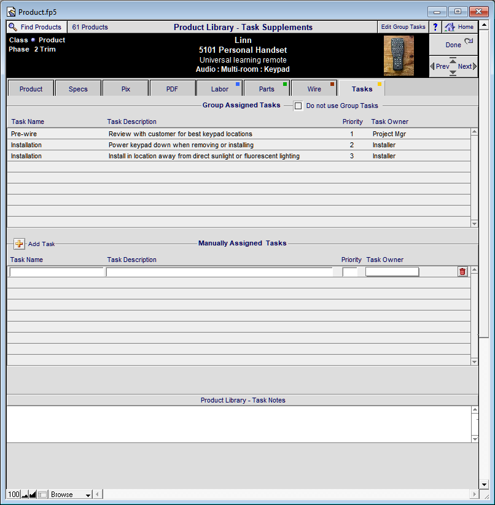Click into the Task Notes text area
This screenshot has height=505, width=495.
tap(239, 424)
